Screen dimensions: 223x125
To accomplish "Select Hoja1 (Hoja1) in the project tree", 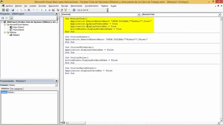I will (x=18, y=27).
